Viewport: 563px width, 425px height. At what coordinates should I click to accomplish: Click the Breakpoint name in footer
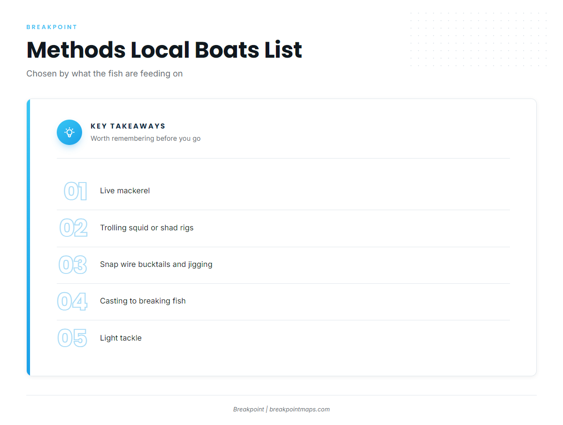pyautogui.click(x=249, y=409)
